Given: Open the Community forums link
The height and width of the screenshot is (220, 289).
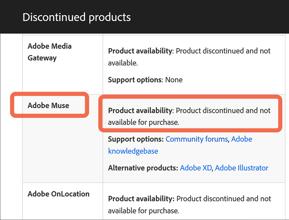Looking at the screenshot, I should point(197,139).
